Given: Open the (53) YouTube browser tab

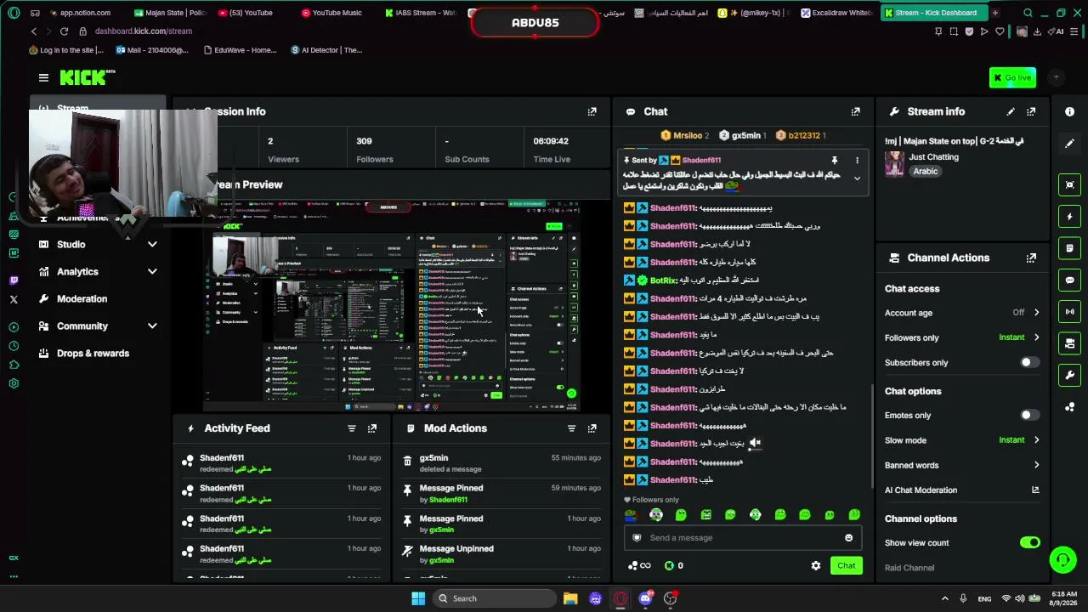Looking at the screenshot, I should (x=248, y=13).
